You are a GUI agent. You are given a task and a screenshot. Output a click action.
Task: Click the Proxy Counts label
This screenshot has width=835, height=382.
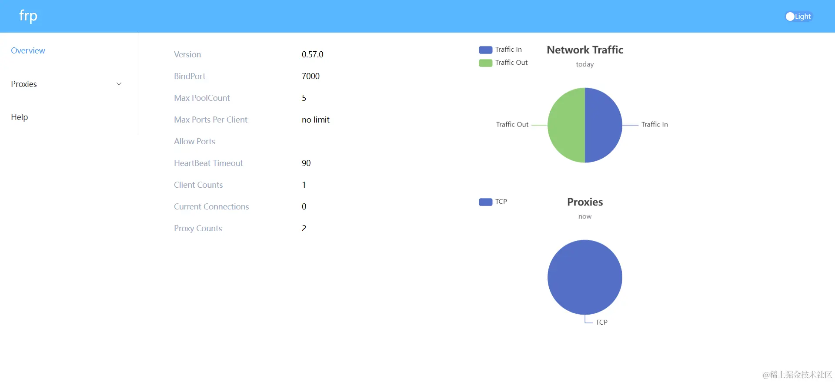coord(198,228)
